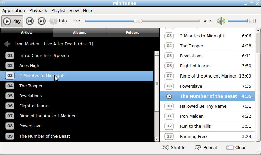Click the Live After Death (disc 1) breadcrumb
The image size is (261, 155).
point(69,44)
